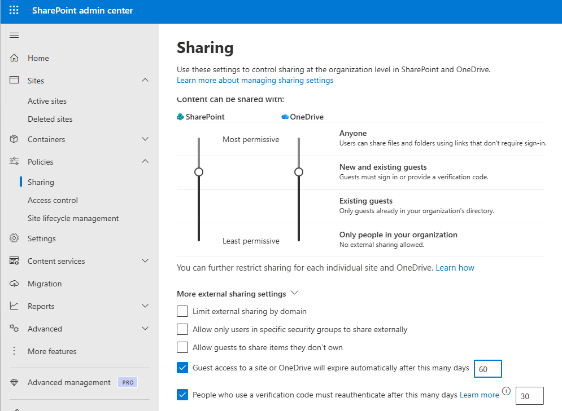Enable Limit external sharing by domain

(182, 311)
